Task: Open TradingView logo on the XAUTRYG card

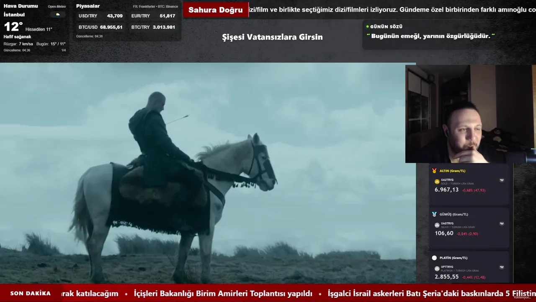Action: (502, 180)
